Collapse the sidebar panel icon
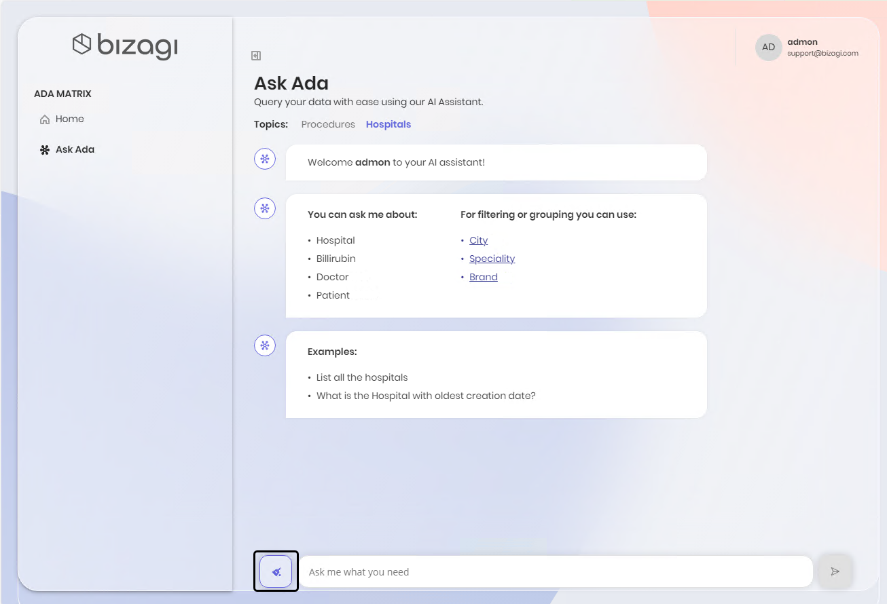The image size is (887, 604). coord(256,56)
